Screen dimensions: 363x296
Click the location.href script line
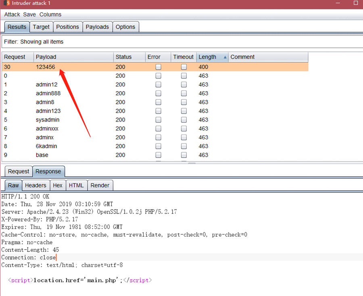click(x=80, y=280)
